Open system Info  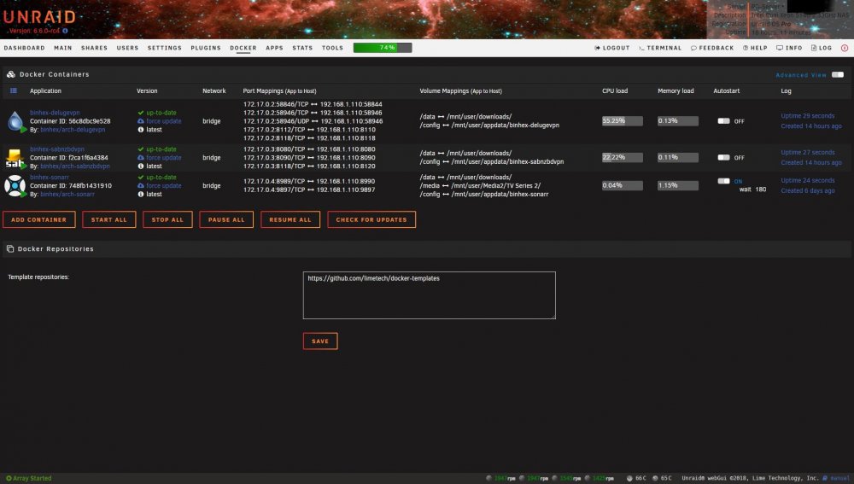coord(789,48)
